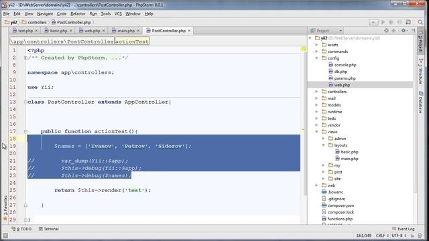This screenshot has width=429, height=241.
Task: Click the \app\controllers\PostController breadcrumb
Action: [62, 42]
